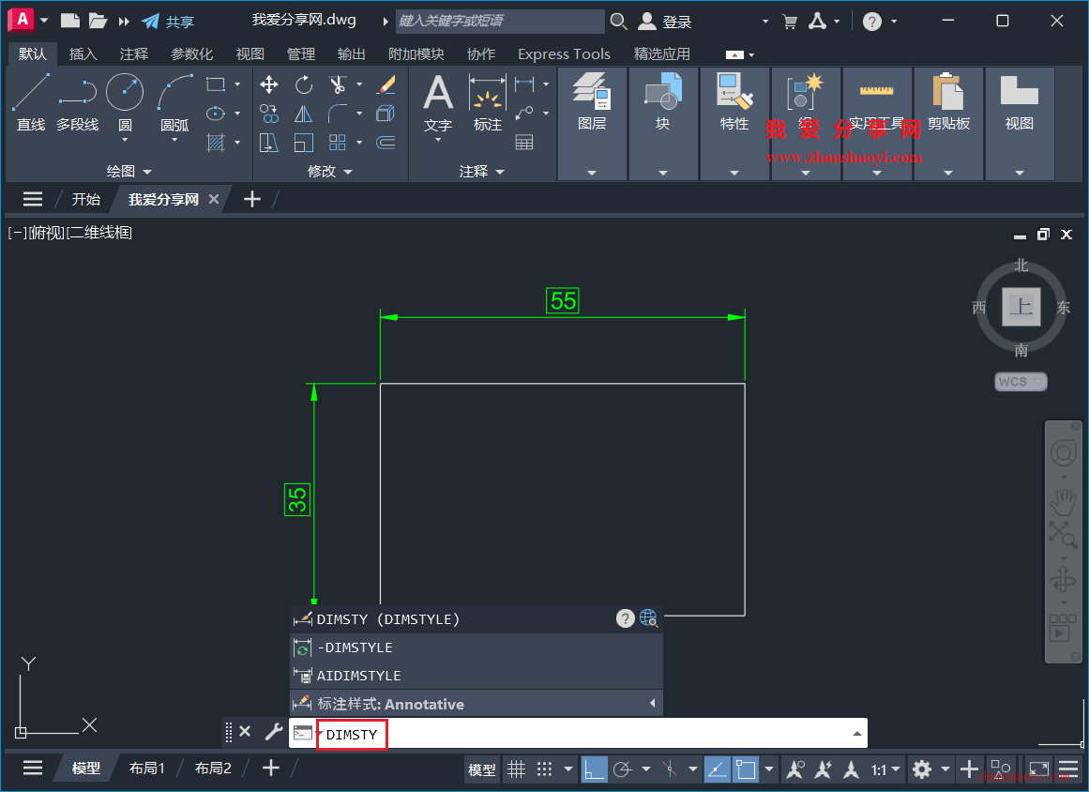
Task: Open the Properties (特性) panel
Action: (x=734, y=123)
